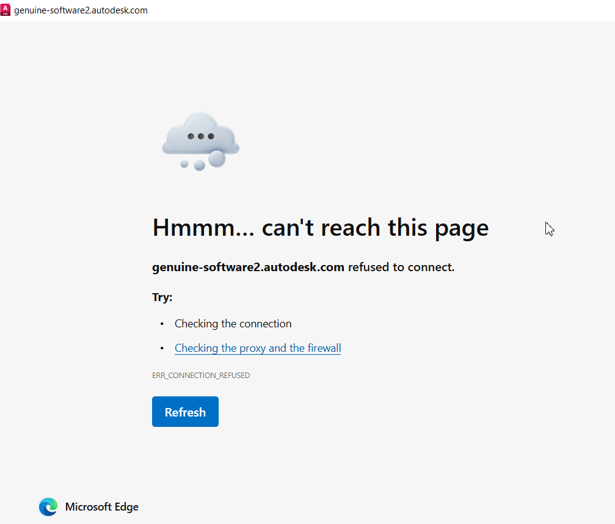Click the 'Hmmm... can't reach this page' heading
This screenshot has height=524, width=615.
pyautogui.click(x=321, y=228)
